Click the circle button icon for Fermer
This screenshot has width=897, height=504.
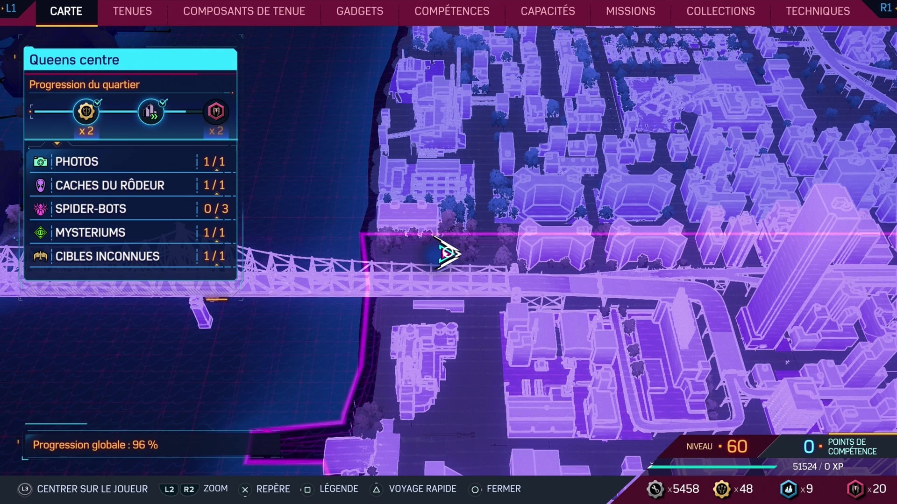click(x=475, y=490)
